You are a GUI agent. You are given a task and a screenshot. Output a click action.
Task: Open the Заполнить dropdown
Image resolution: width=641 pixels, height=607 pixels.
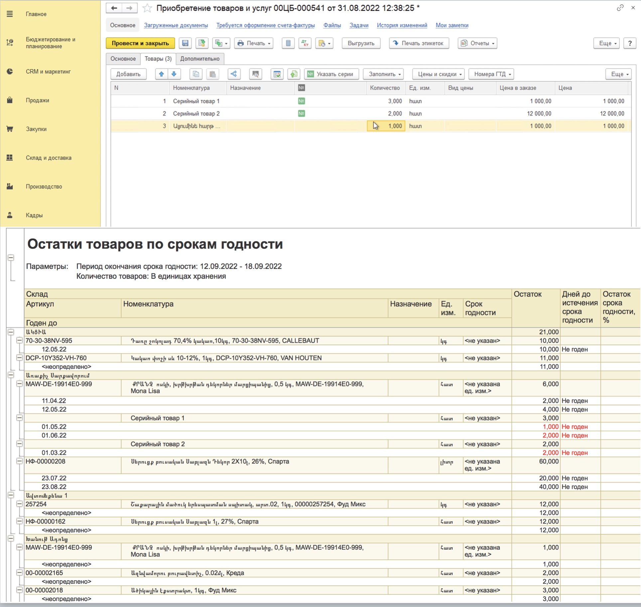click(384, 74)
